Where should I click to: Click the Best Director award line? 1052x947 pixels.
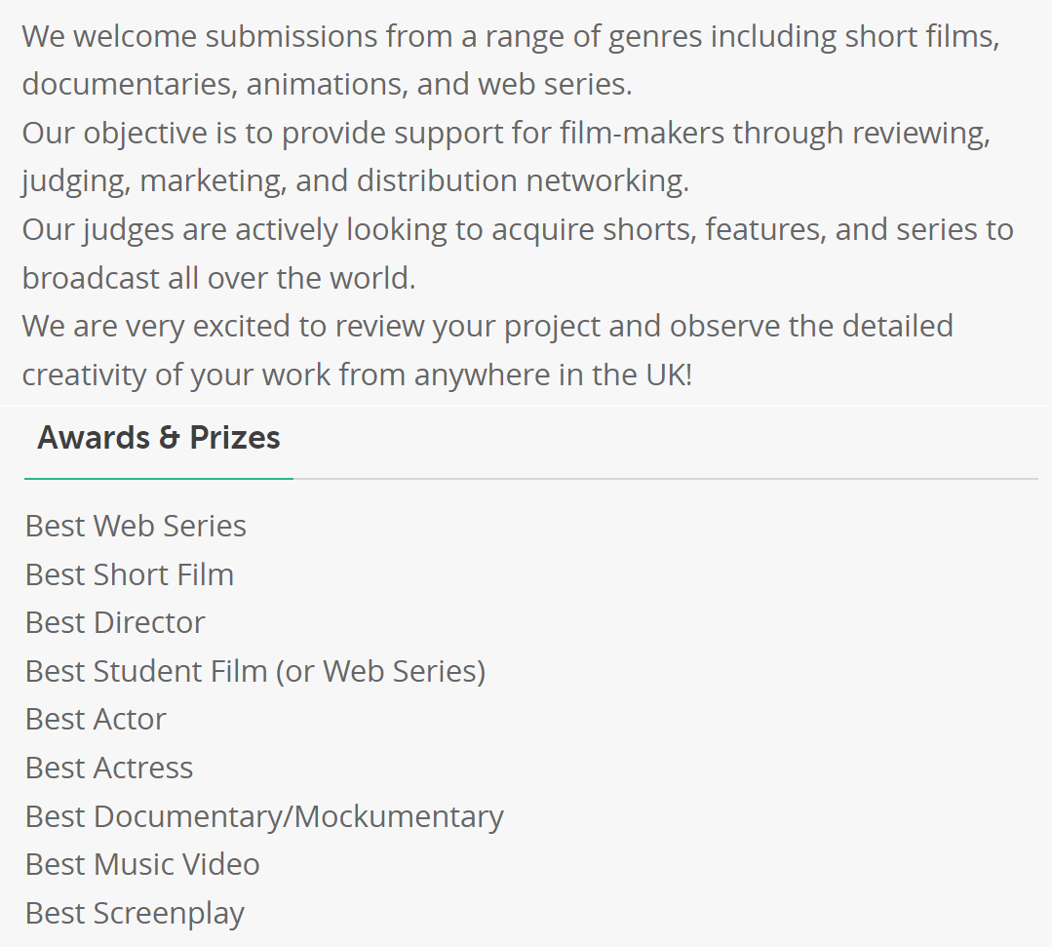coord(115,623)
